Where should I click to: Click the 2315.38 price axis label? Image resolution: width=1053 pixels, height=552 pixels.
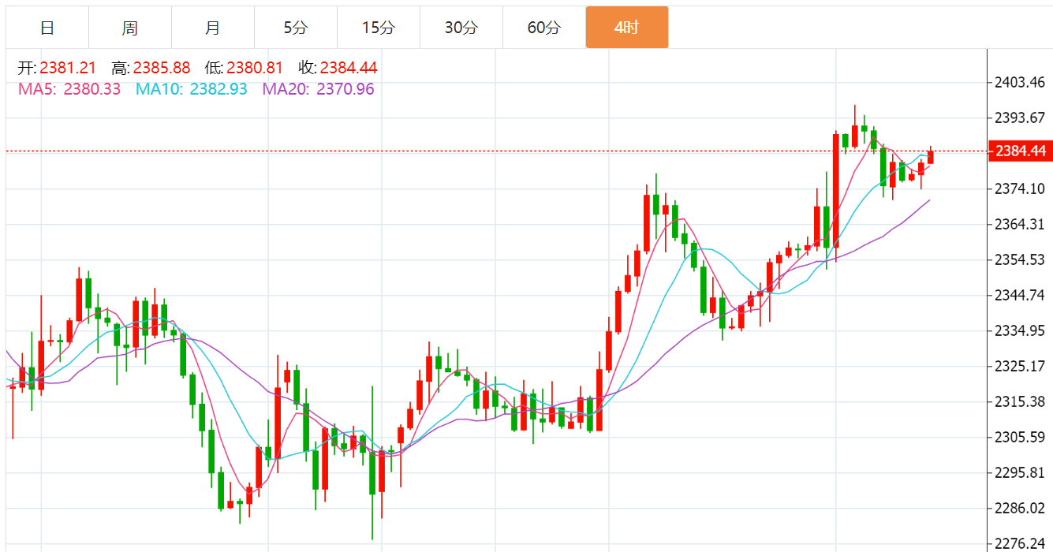click(1020, 401)
